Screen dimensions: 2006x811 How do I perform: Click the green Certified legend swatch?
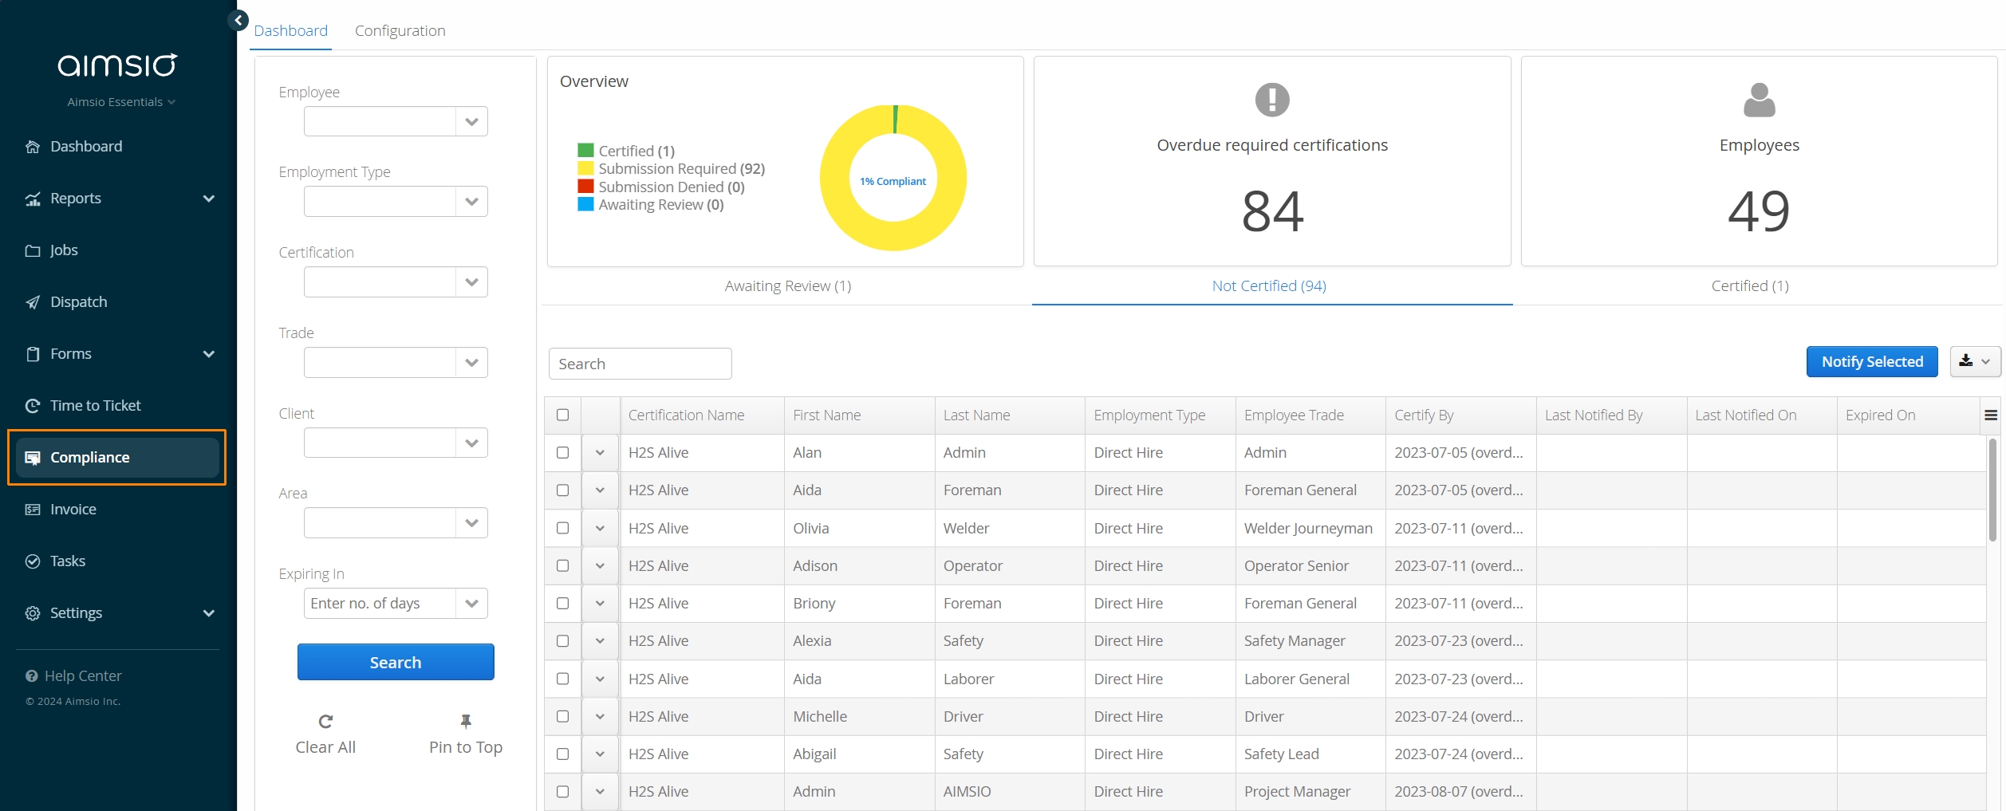click(x=585, y=150)
